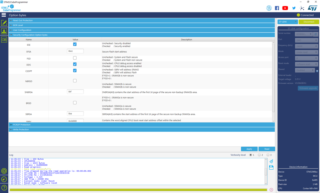Image resolution: width=320 pixels, height=193 pixels.
Task: Click the Shared mode info icon
Action: click(x=317, y=71)
